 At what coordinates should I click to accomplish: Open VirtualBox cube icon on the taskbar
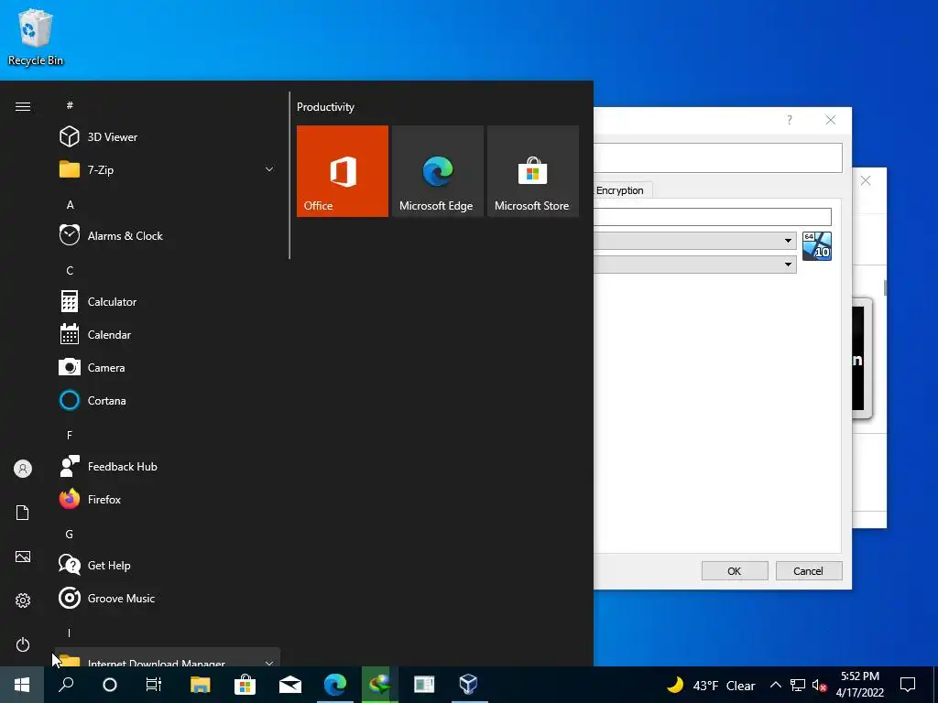coord(469,685)
